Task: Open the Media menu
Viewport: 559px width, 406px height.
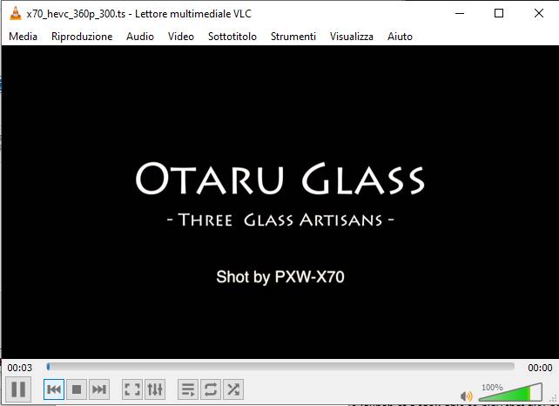Action: click(x=24, y=37)
